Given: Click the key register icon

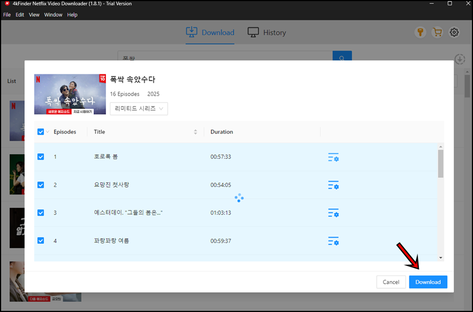Looking at the screenshot, I should coord(420,32).
